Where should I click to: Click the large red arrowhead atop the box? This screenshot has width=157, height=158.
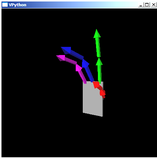pyautogui.click(x=96, y=85)
